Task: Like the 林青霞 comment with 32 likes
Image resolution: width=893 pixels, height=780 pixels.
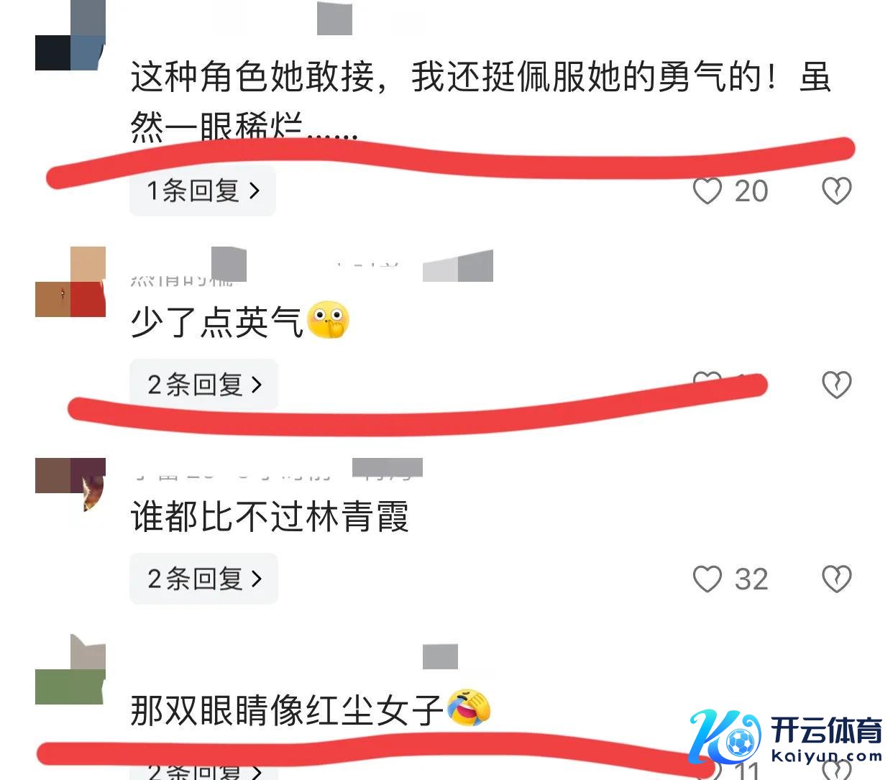Action: (x=707, y=579)
